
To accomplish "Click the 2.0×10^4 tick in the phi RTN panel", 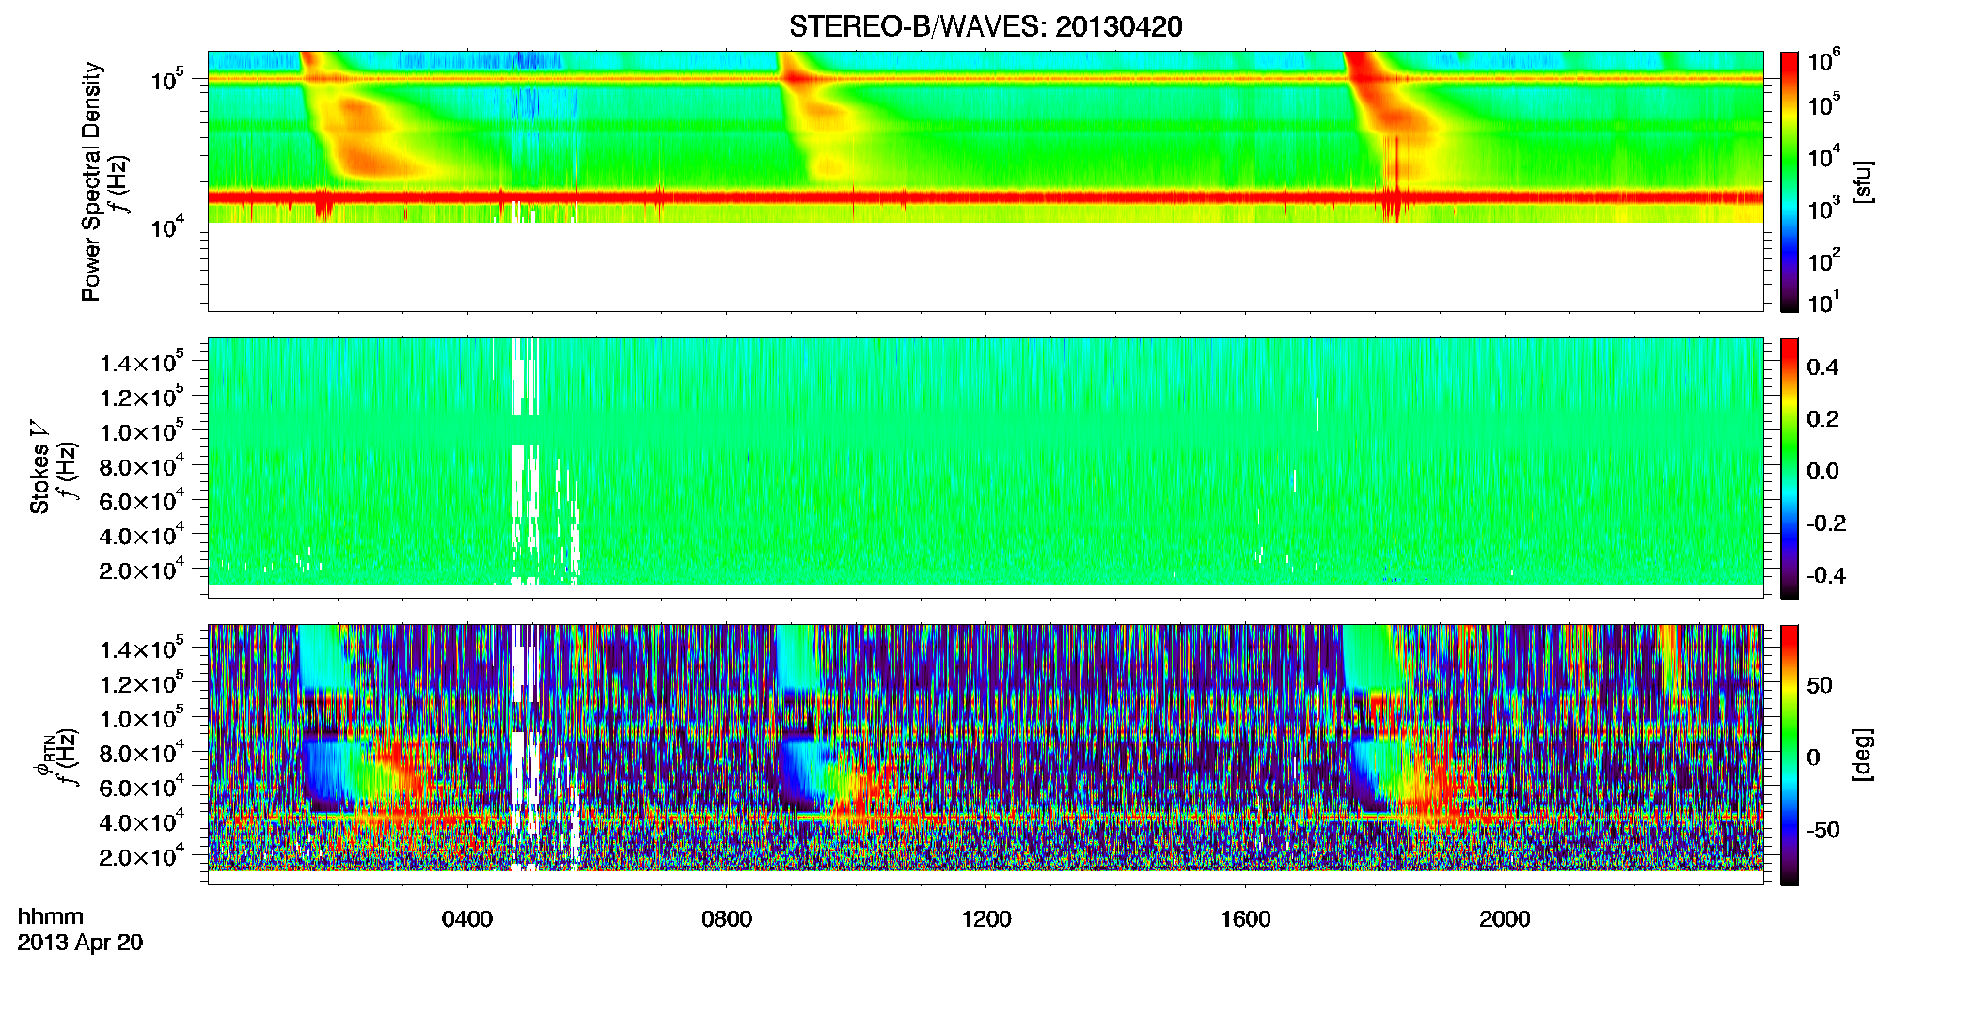I will tap(142, 856).
